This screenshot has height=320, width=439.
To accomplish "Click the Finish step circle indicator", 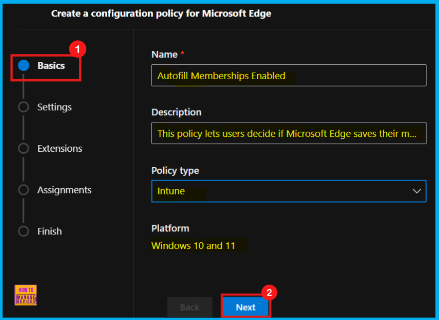I will click(23, 231).
